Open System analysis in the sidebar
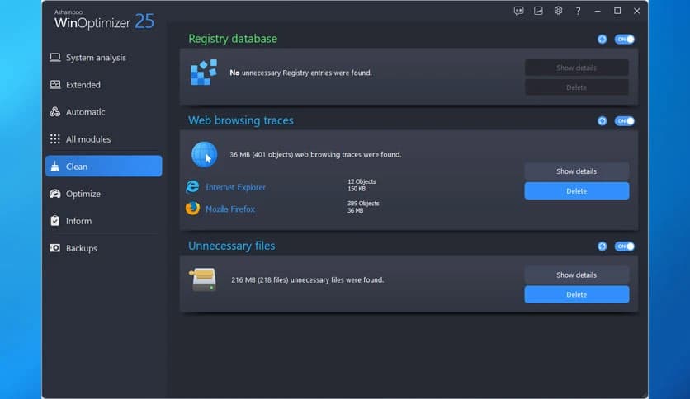This screenshot has height=399, width=690. click(x=96, y=58)
